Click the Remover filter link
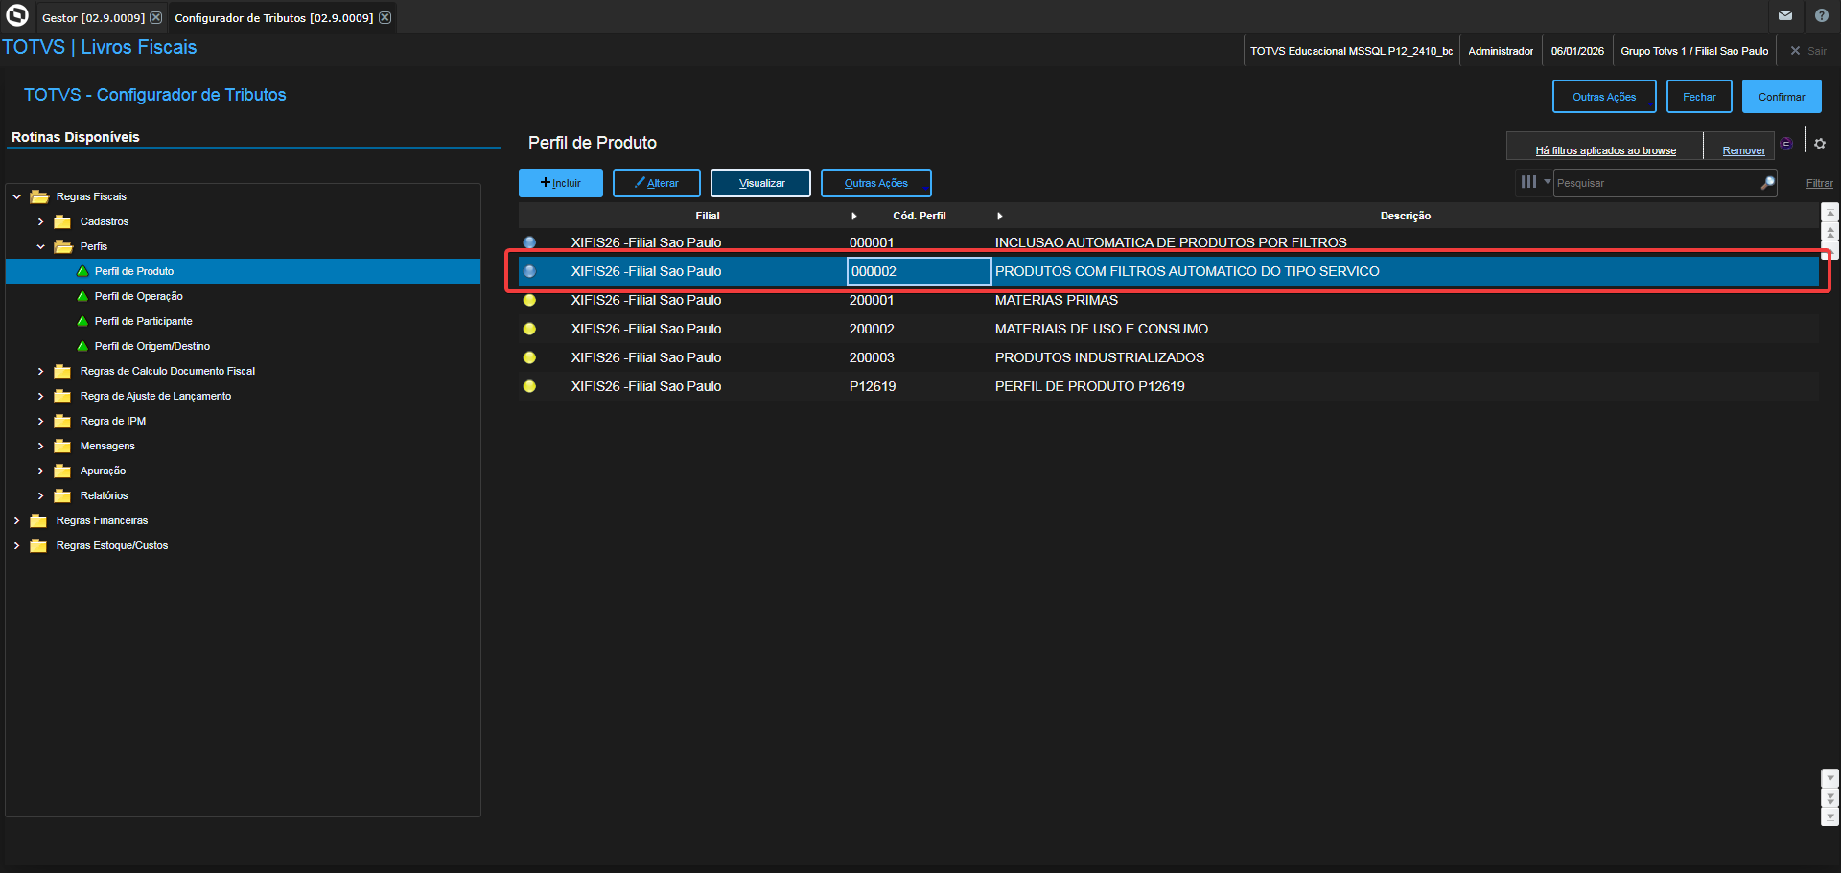 click(1743, 150)
